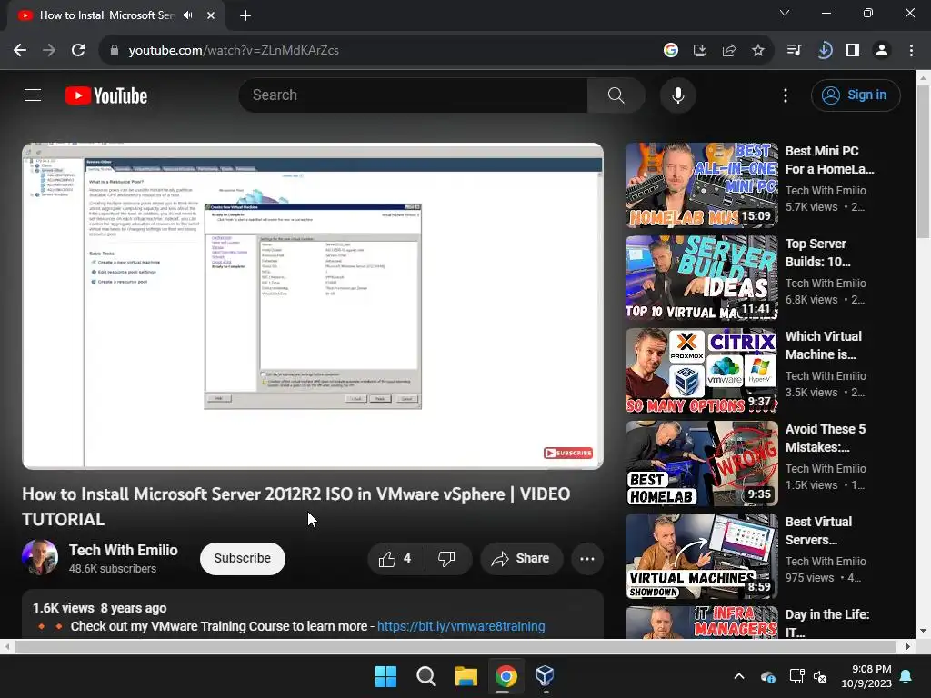Sign in to YouTube

855,95
